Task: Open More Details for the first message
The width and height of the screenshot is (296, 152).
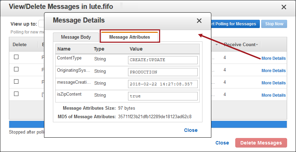Action: (273, 58)
